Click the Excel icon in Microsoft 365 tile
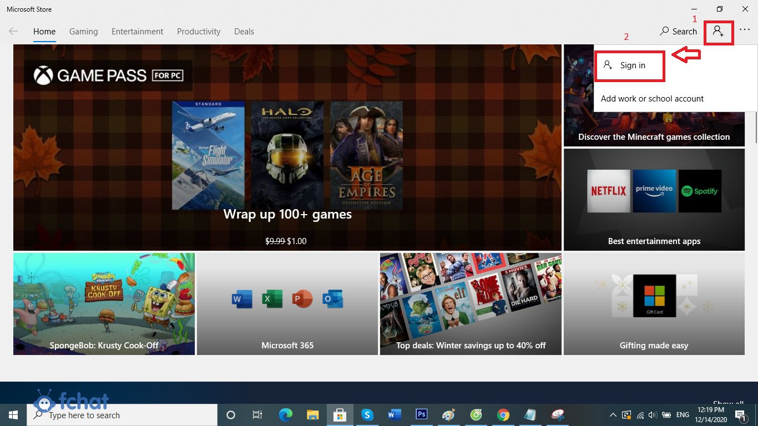 (x=272, y=300)
